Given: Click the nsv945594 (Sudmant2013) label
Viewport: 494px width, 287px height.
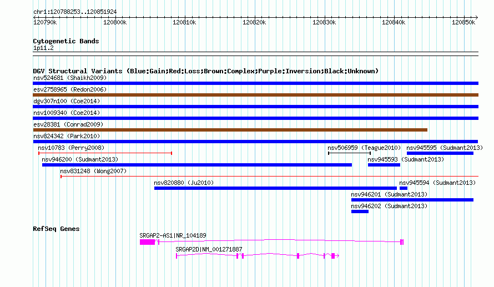Looking at the screenshot, I should coord(437,183).
